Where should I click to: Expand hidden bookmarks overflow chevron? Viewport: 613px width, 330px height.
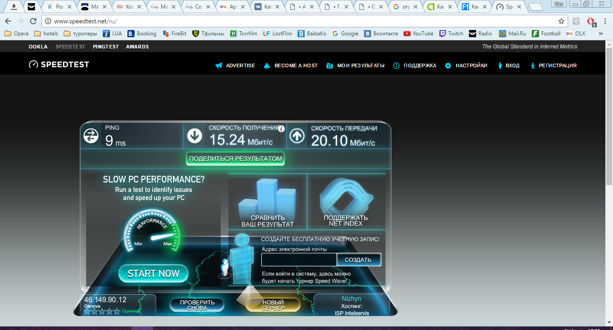click(x=600, y=34)
